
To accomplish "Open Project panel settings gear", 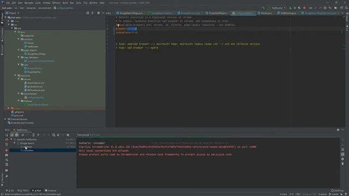I will pyautogui.click(x=98, y=13).
